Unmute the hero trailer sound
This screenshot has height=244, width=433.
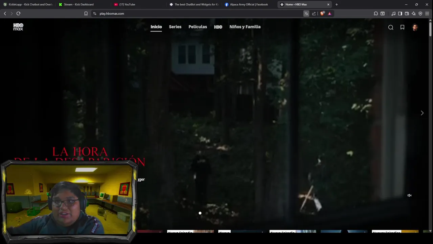coord(409,195)
